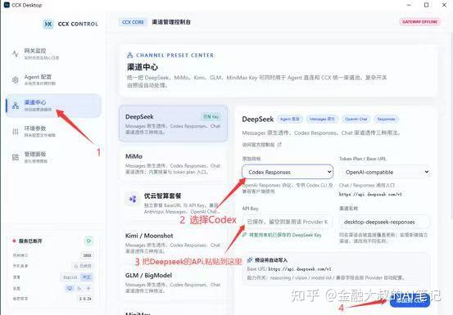Click the blue add button at bottom right
453x315 pixels.
tap(410, 300)
